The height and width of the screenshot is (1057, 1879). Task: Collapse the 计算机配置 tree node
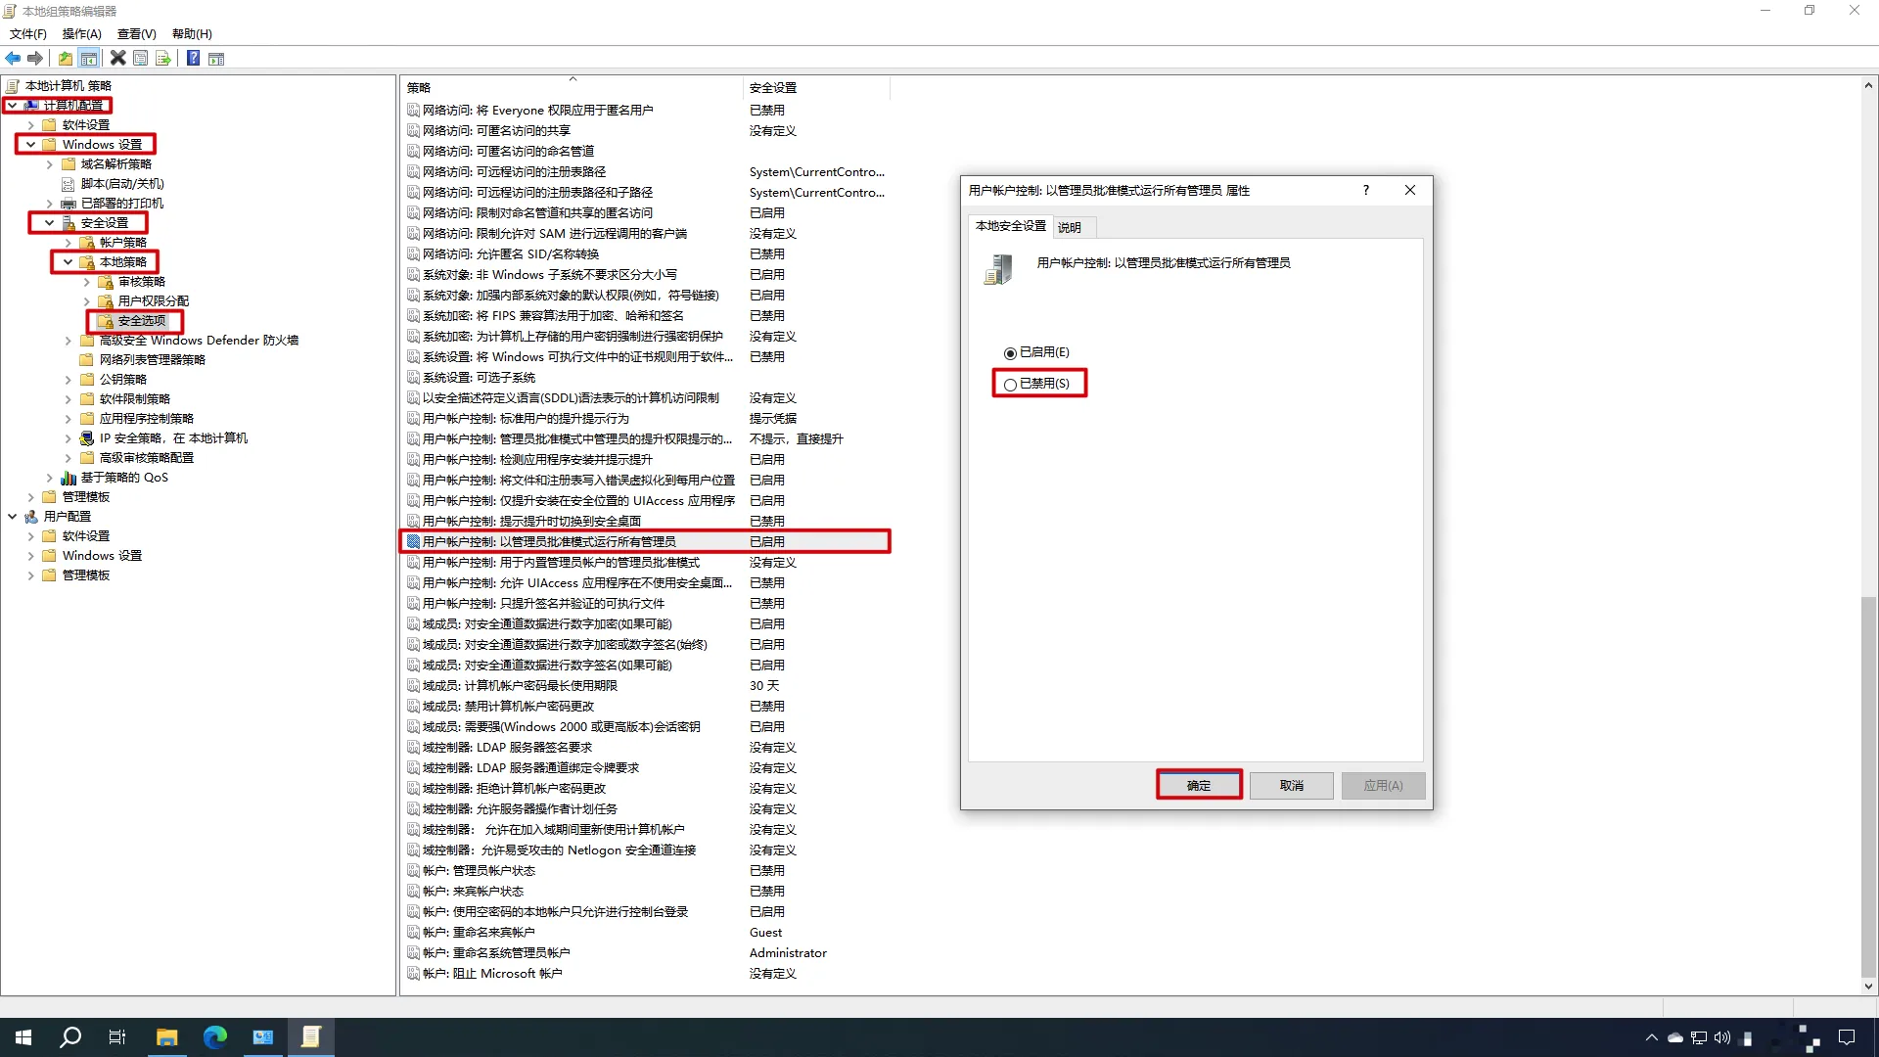click(x=12, y=106)
